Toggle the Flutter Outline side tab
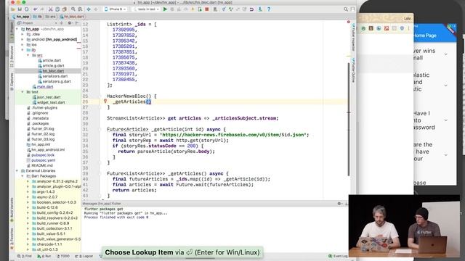 [353, 71]
